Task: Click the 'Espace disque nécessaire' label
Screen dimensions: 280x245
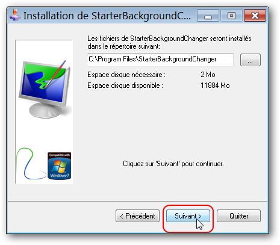Action: coord(126,75)
